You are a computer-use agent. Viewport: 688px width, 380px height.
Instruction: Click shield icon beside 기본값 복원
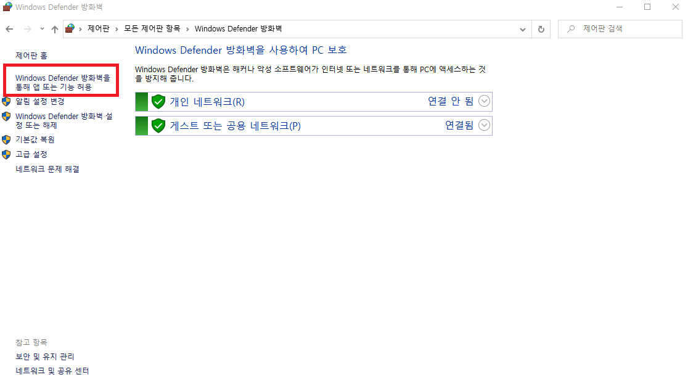6,139
